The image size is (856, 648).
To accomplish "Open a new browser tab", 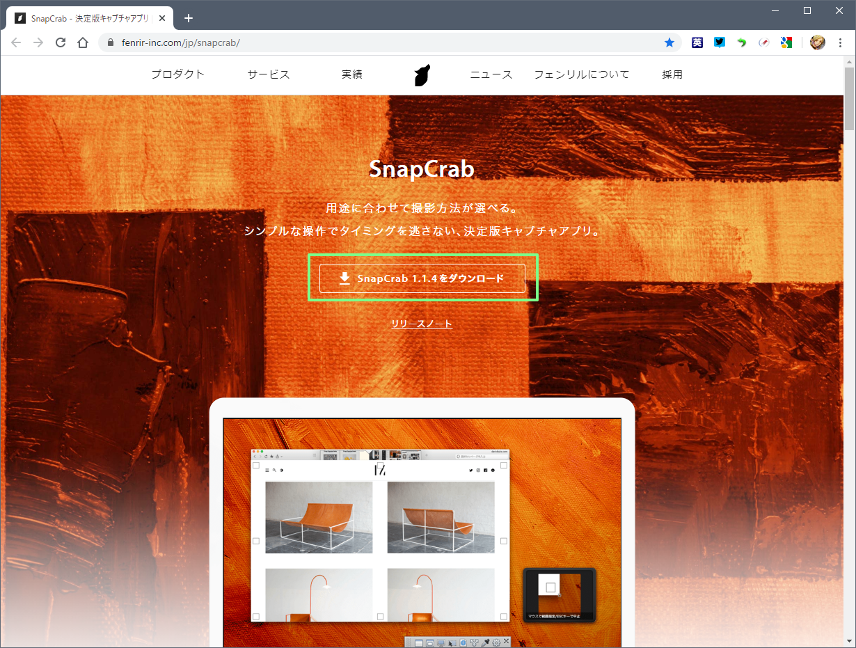I will (189, 18).
